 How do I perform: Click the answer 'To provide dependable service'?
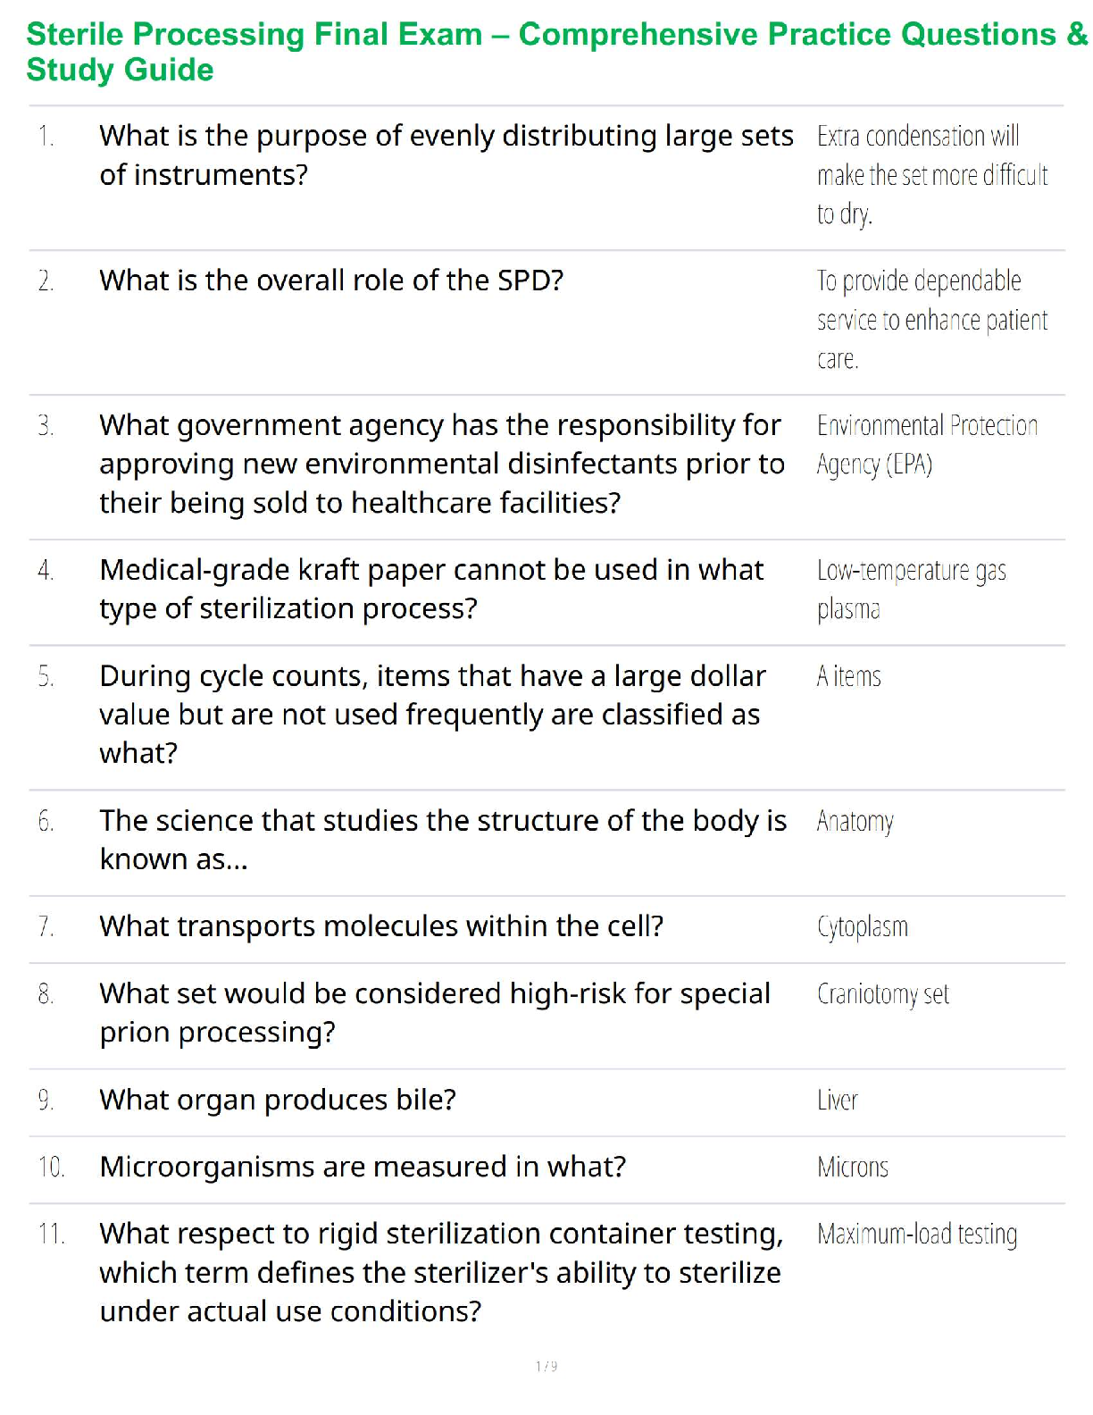(x=931, y=320)
